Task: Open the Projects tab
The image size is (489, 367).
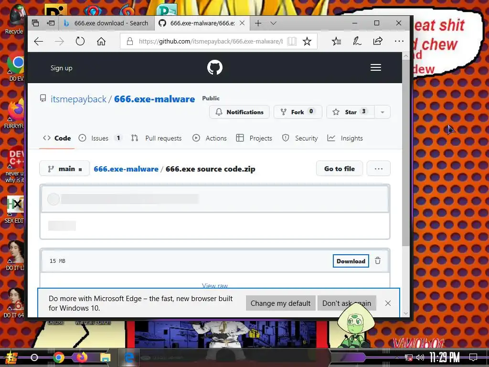Action: click(254, 138)
